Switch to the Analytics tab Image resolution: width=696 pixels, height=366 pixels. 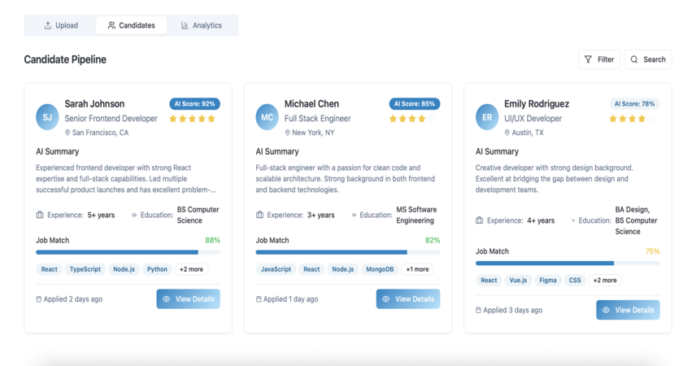point(202,25)
